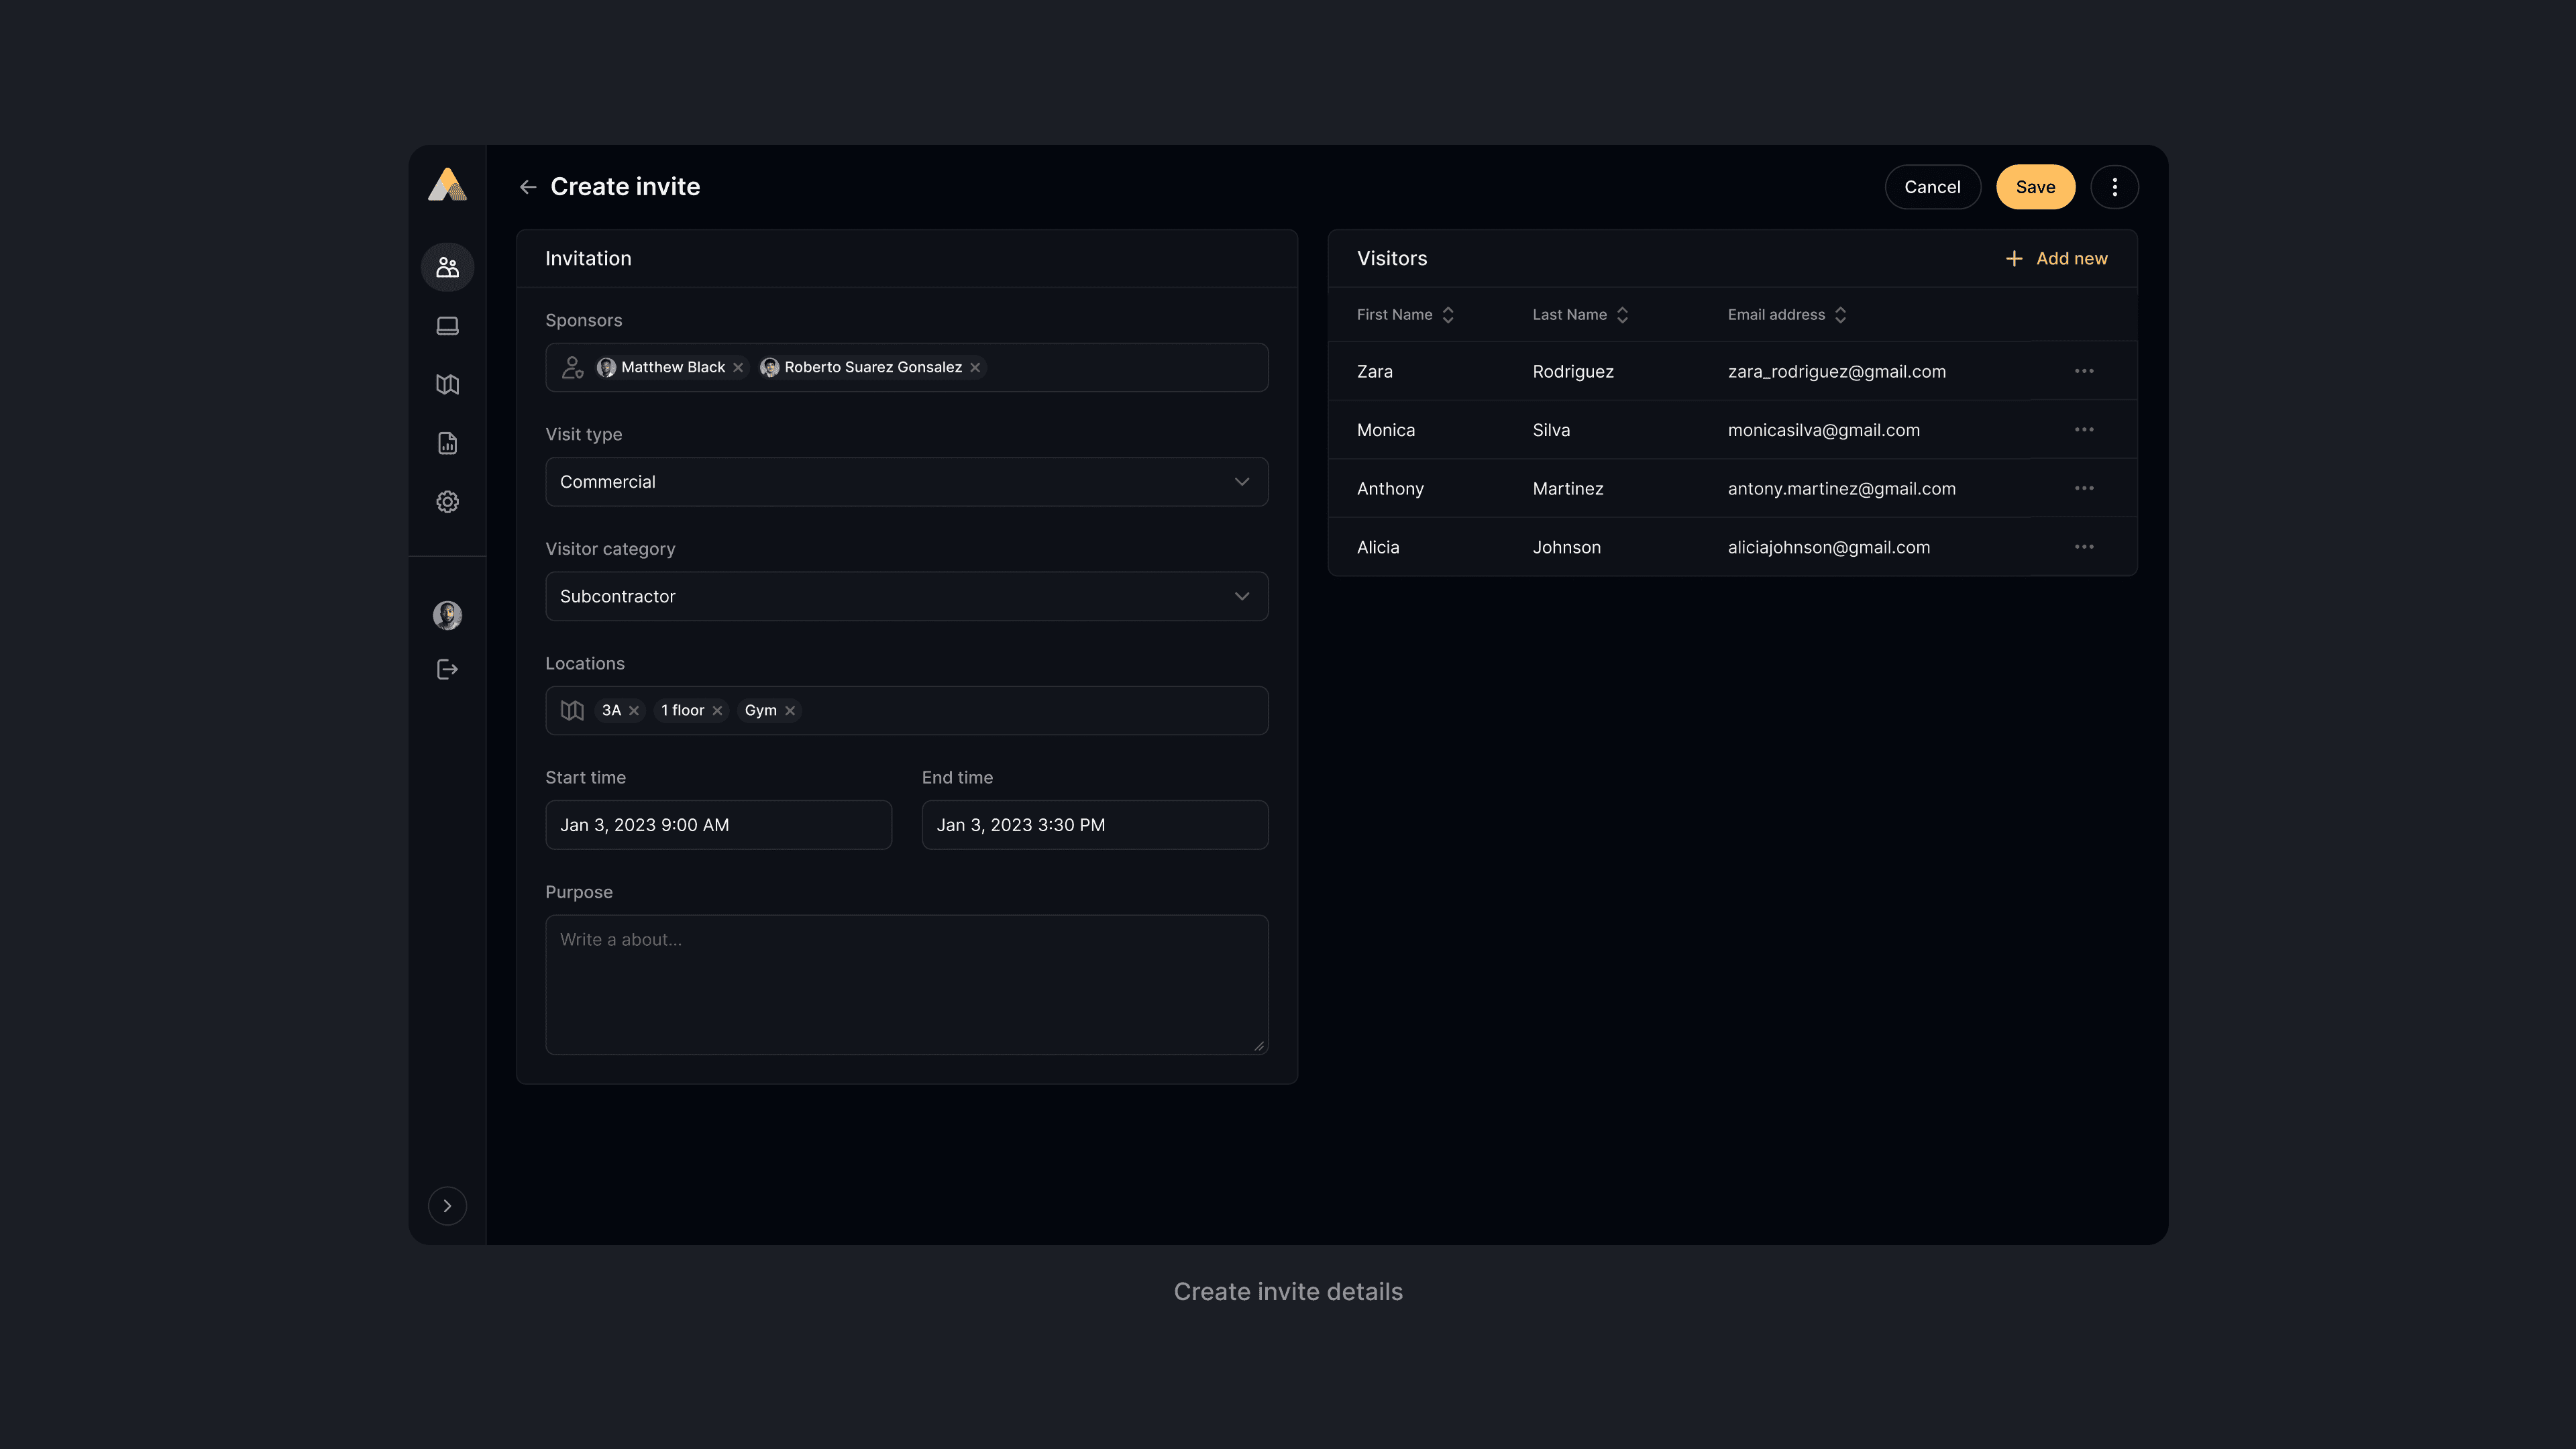Image resolution: width=2576 pixels, height=1449 pixels.
Task: Remove the 1 floor location tag
Action: click(x=717, y=710)
